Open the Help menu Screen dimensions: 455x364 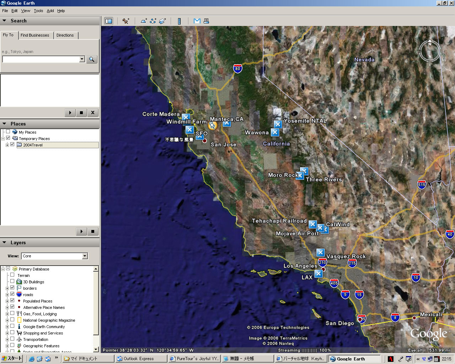pos(61,11)
